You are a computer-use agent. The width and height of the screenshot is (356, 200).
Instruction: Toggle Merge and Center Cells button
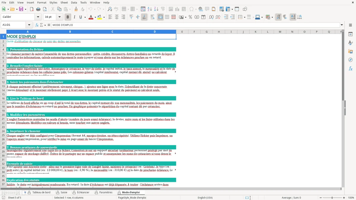click(x=160, y=17)
